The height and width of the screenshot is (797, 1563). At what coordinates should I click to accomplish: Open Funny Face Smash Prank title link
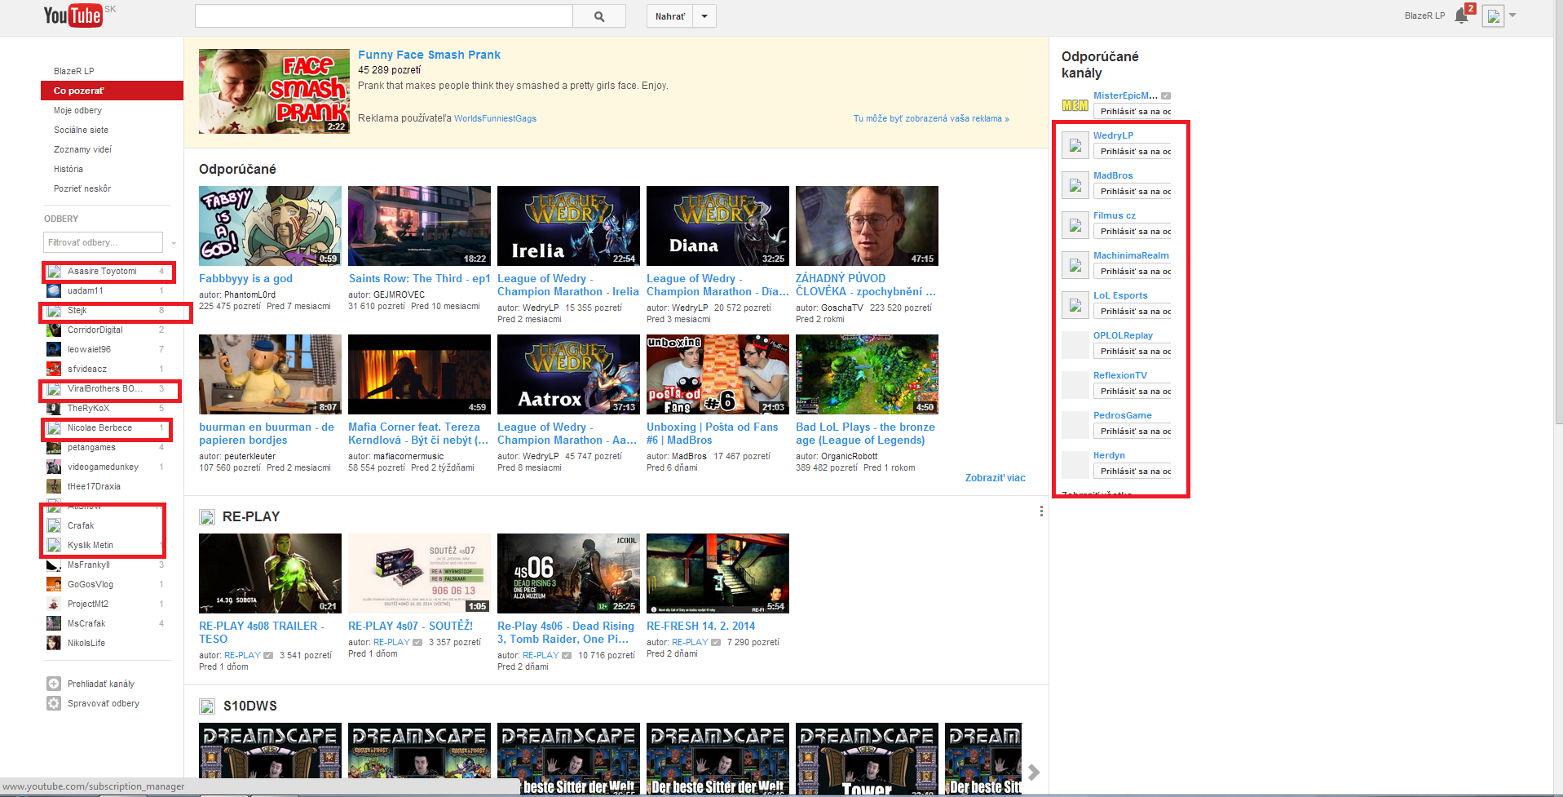click(429, 55)
